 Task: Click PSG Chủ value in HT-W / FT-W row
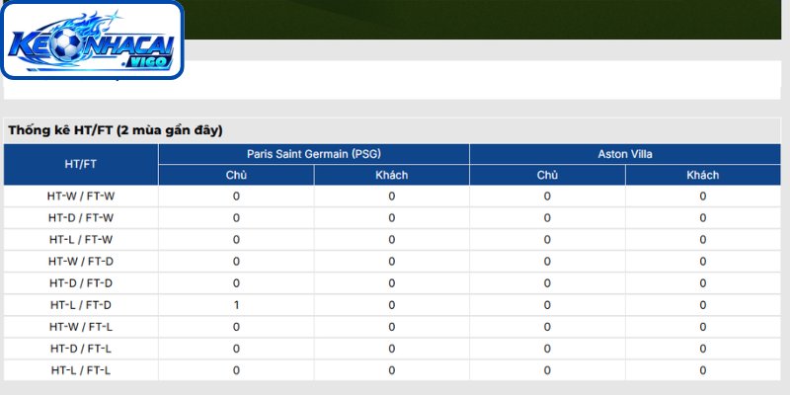tap(236, 197)
